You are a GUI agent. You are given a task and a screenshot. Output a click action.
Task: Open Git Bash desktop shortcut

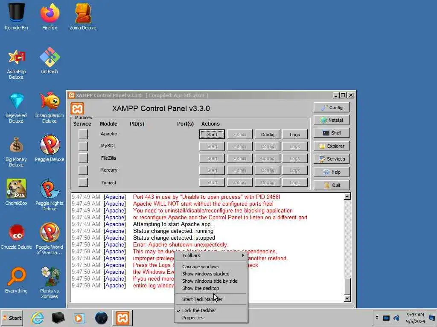coord(50,60)
